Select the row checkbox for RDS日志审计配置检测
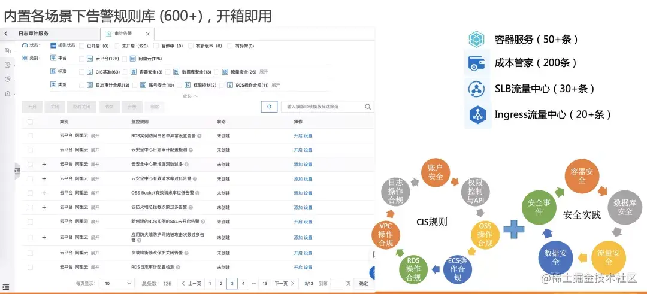Screen dimensions: 647x294 30,267
